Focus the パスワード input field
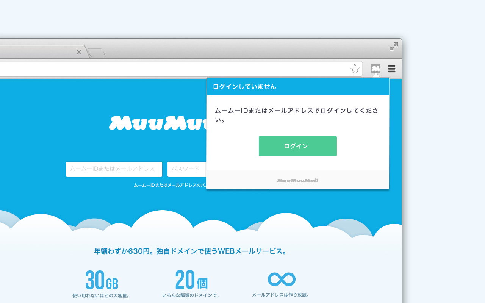 187,169
